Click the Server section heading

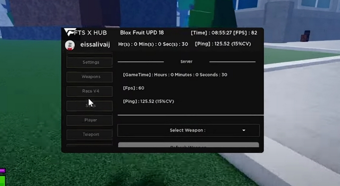[x=186, y=62]
